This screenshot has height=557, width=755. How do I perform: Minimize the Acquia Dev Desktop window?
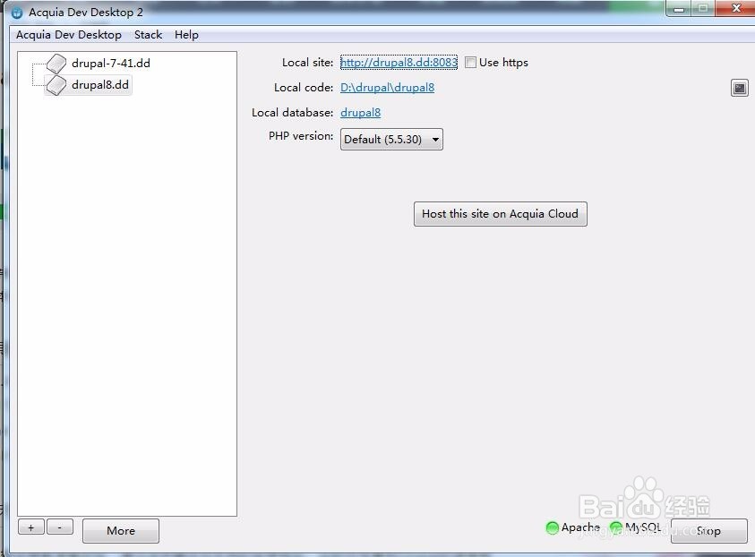click(679, 9)
